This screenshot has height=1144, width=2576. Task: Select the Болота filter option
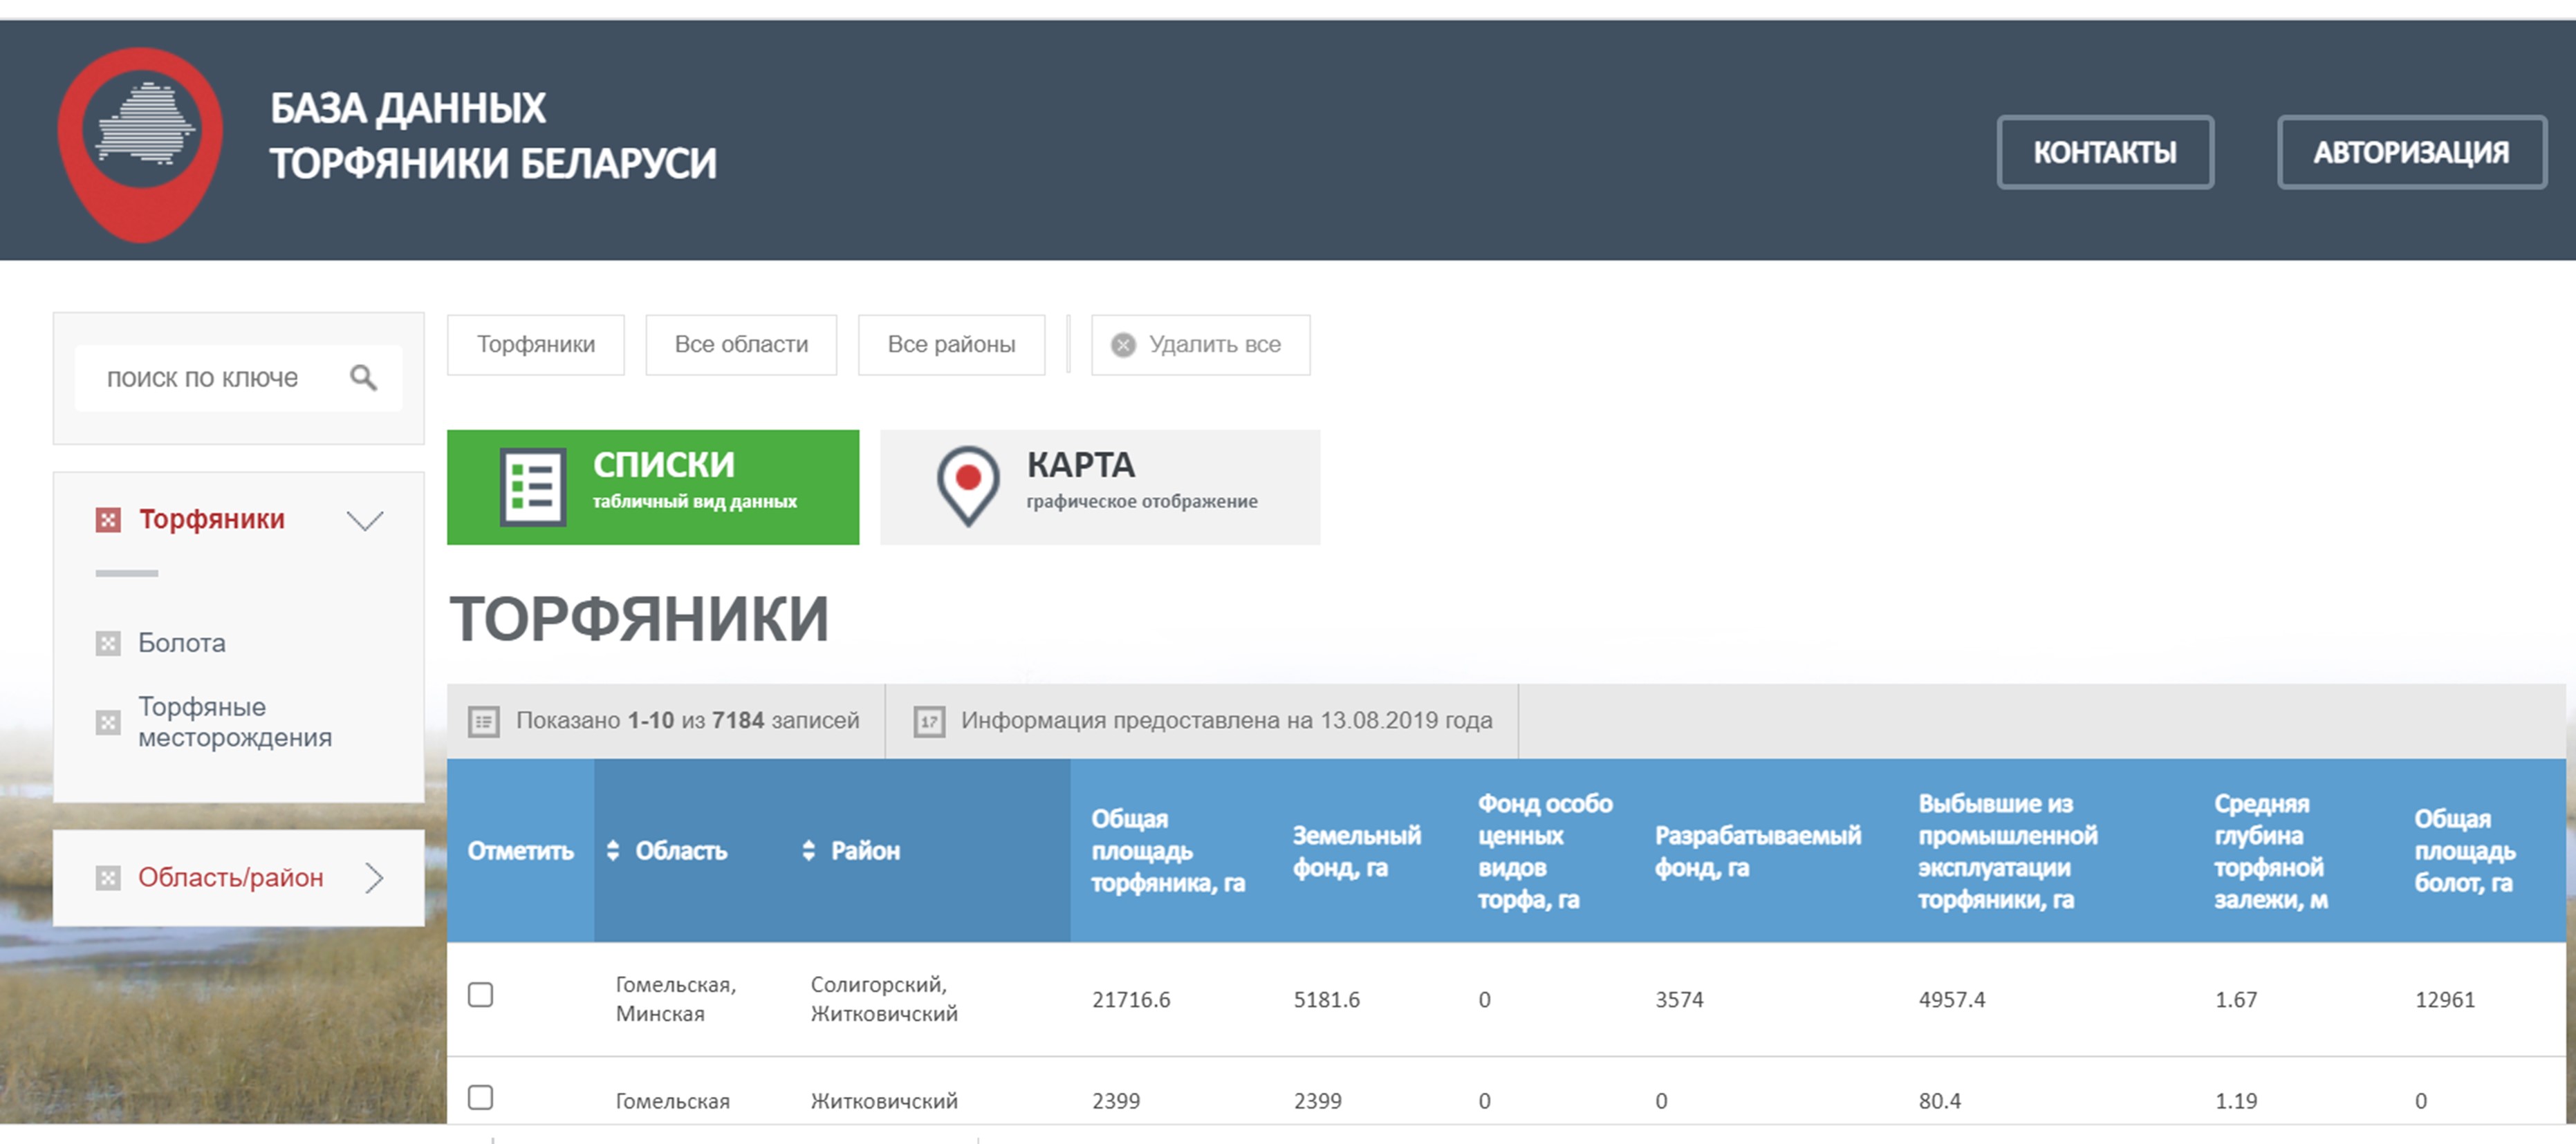tap(181, 644)
